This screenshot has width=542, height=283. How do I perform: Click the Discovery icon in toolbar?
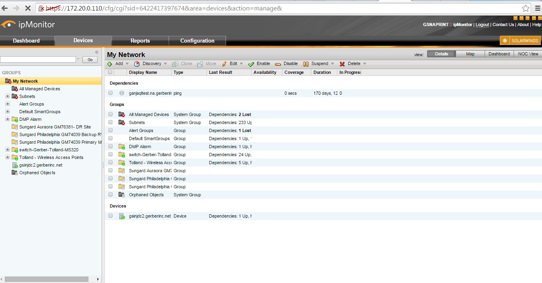[137, 64]
